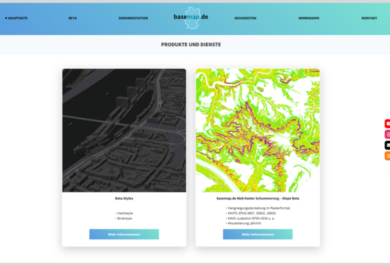Click the Web Raster Schummerung Slope Beta title
Viewport: 390px width, 265px height.
tap(258, 198)
